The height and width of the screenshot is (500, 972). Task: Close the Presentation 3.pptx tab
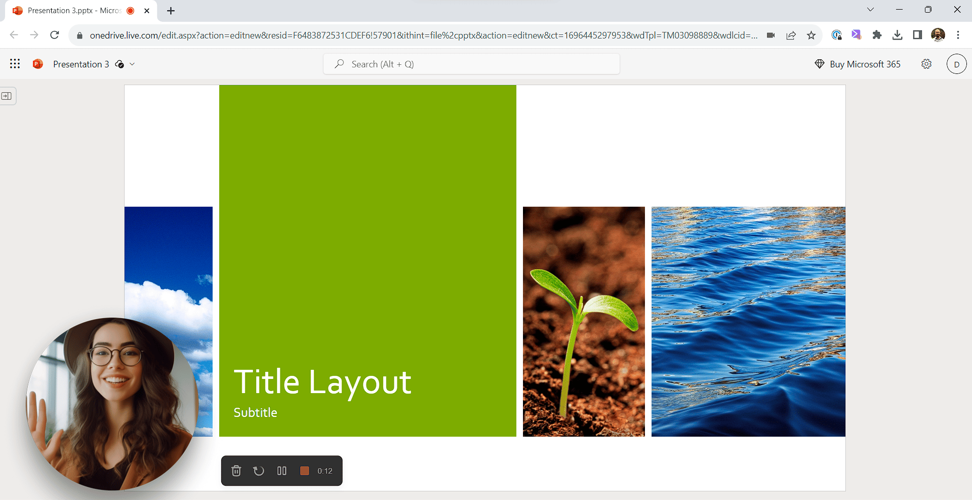147,11
